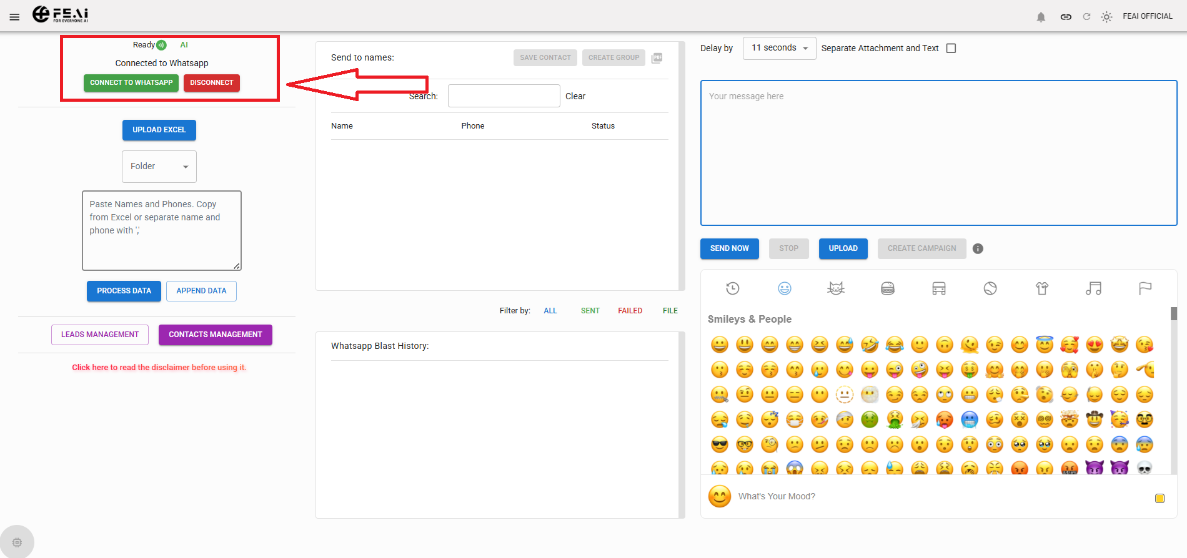Select Activities ball emoji category
This screenshot has width=1187, height=558.
[x=990, y=288]
